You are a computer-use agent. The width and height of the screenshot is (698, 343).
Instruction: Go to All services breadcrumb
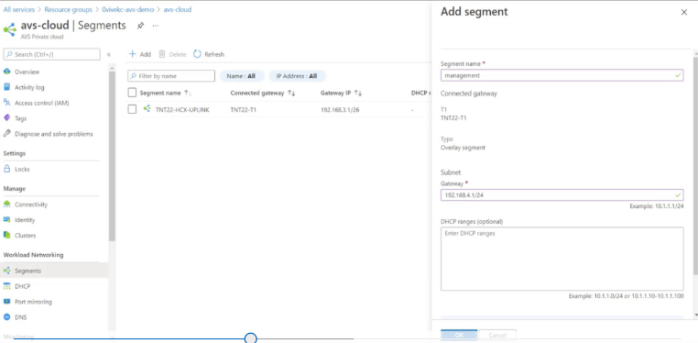click(18, 9)
